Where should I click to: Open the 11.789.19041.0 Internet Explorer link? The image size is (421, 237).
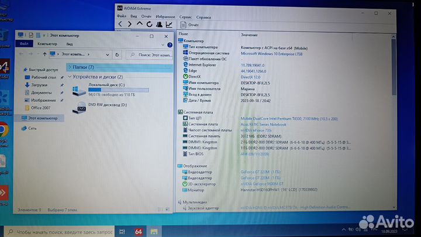pyautogui.click(x=253, y=66)
